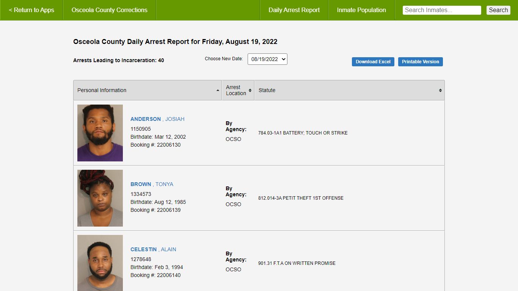Open Tonya Brown's inmate record link
This screenshot has height=291, width=518.
[152, 184]
